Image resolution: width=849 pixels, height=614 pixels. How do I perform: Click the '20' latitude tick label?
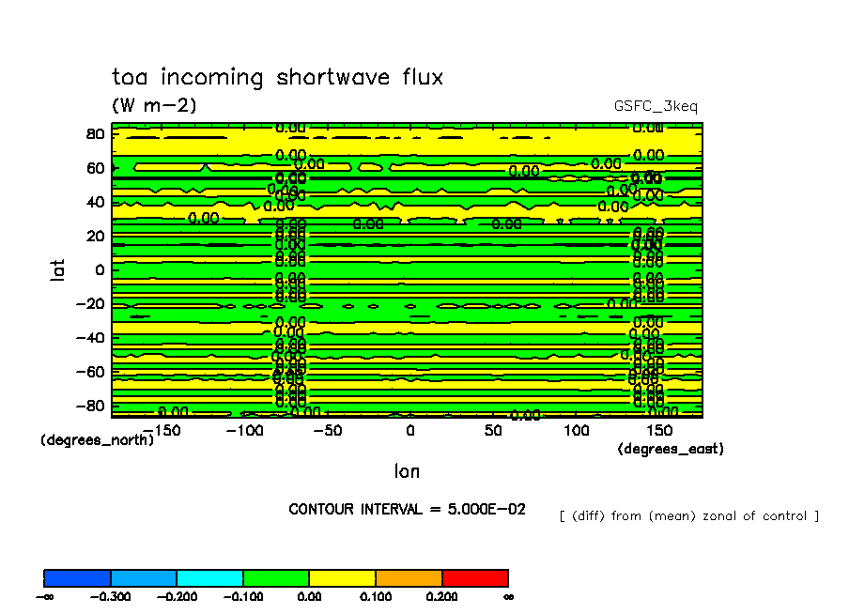click(95, 236)
